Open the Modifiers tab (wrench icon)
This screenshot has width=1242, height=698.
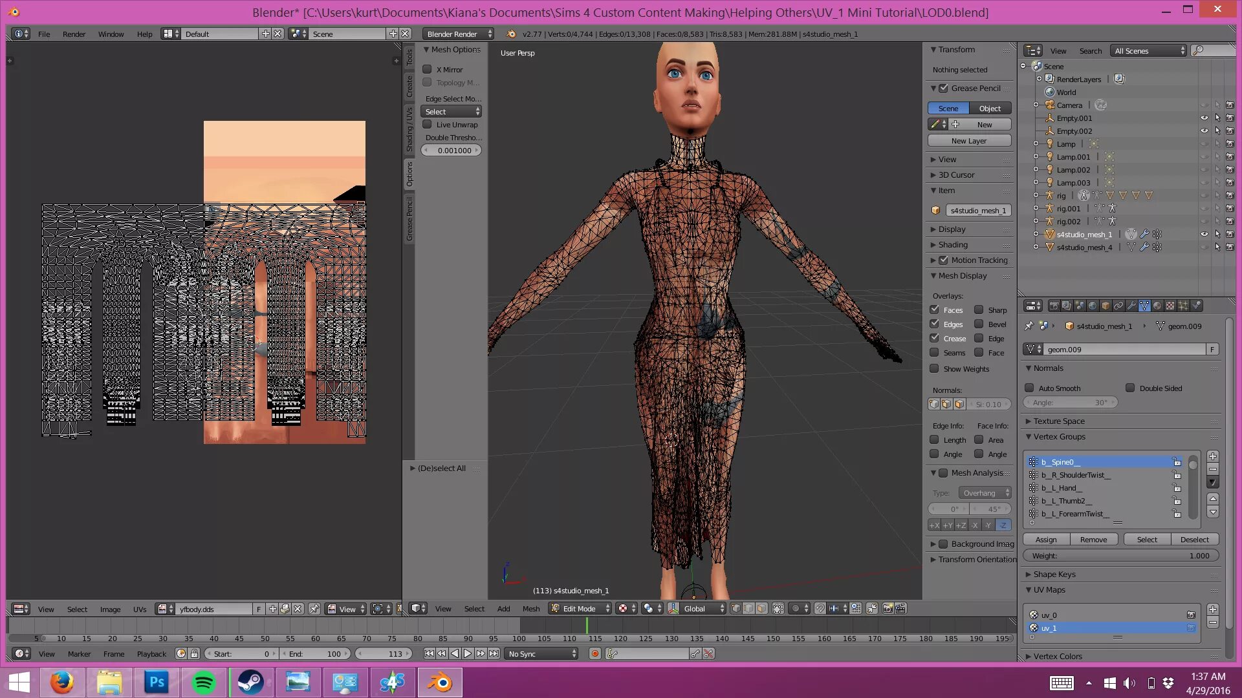coord(1131,306)
